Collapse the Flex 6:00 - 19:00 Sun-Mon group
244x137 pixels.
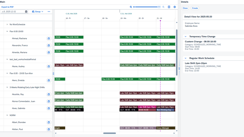tap(7, 73)
